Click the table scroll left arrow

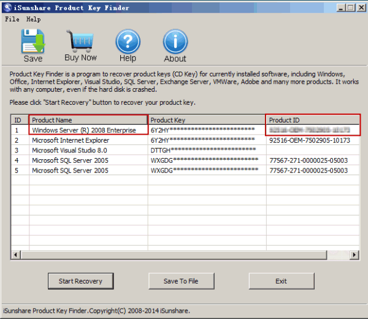(x=16, y=255)
